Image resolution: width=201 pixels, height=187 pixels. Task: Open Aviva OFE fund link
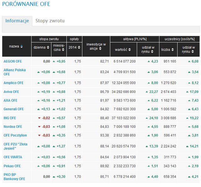click(x=11, y=92)
